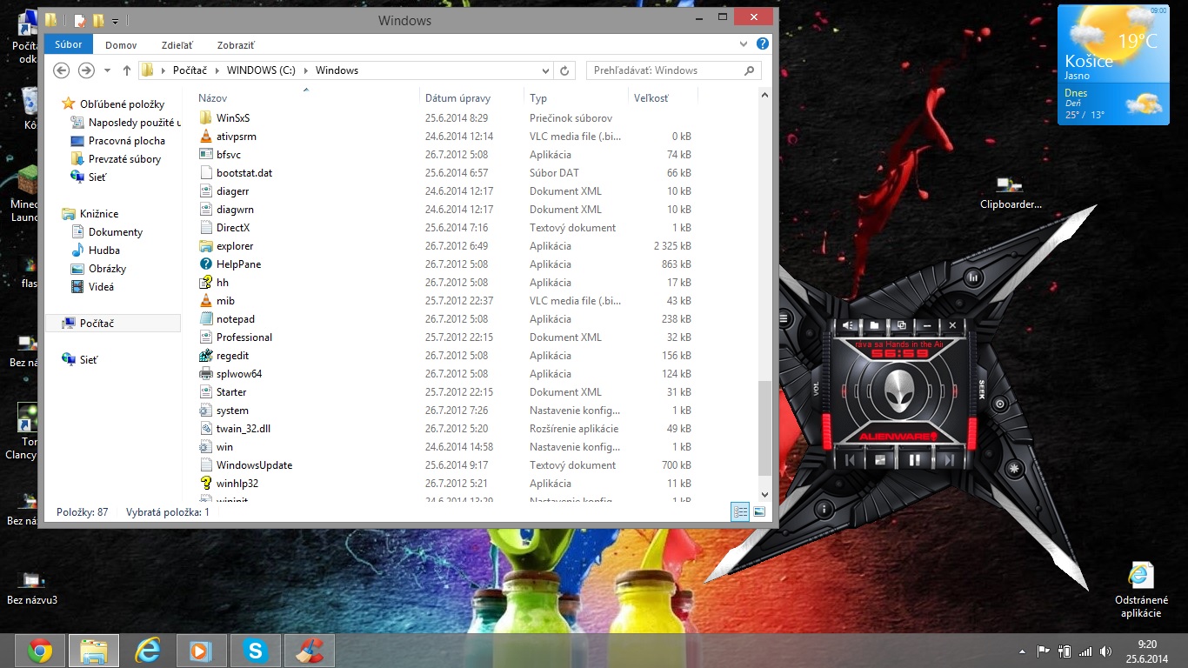Switch to large icons view in status bar
This screenshot has height=668, width=1188.
(x=759, y=512)
